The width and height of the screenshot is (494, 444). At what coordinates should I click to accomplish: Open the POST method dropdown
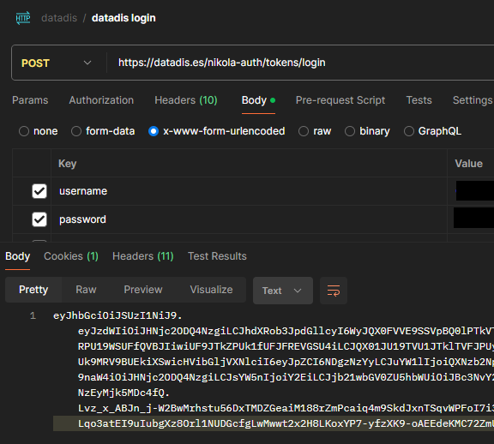pos(56,63)
